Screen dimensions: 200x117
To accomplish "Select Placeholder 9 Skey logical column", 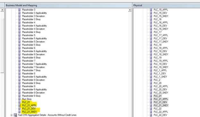I will [x=31, y=96].
